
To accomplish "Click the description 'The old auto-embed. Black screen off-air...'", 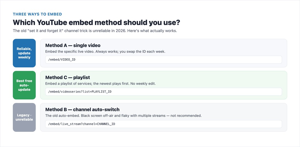I will coord(123,115).
